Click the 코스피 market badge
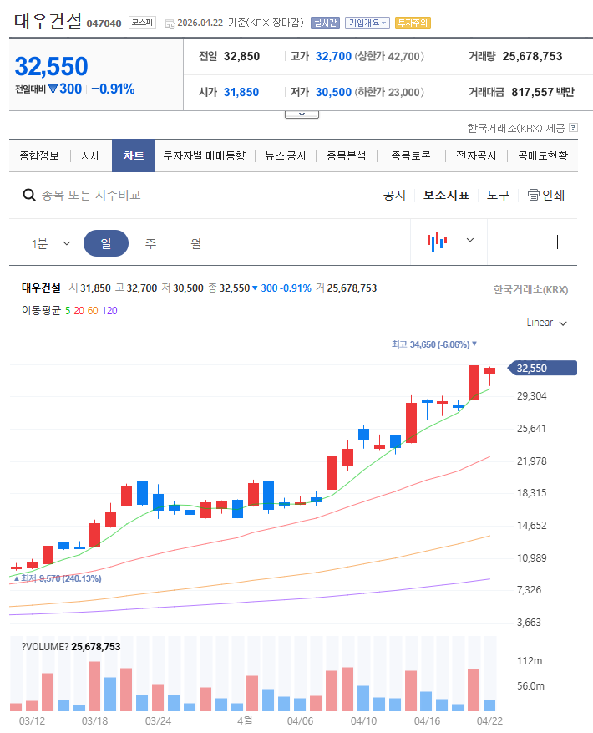Image resolution: width=593 pixels, height=733 pixels. pos(142,23)
